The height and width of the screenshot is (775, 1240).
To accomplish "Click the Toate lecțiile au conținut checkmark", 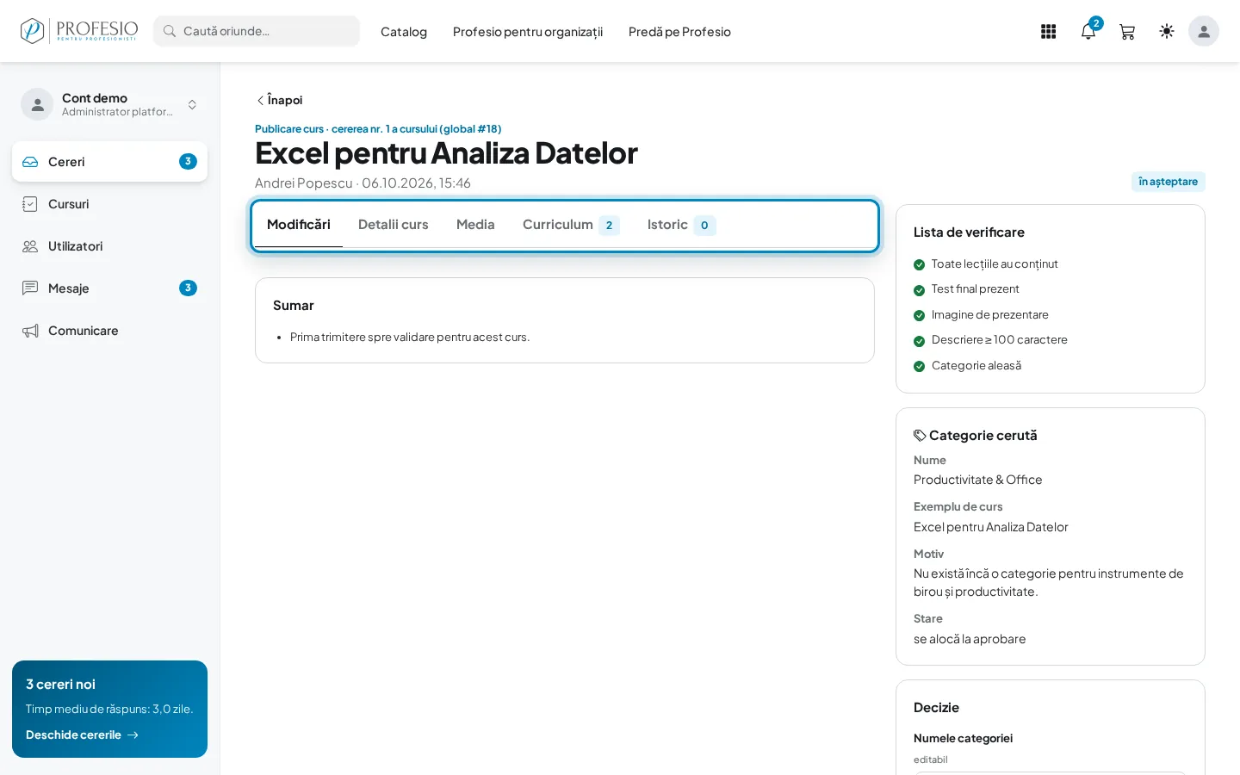I will click(x=920, y=264).
